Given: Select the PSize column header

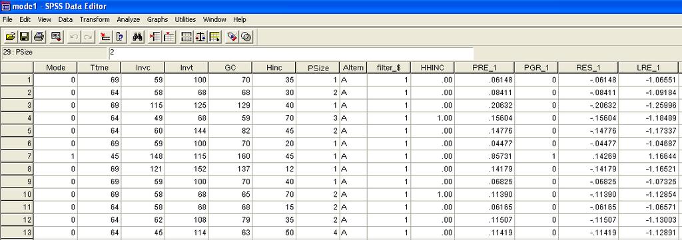Looking at the screenshot, I should 318,67.
